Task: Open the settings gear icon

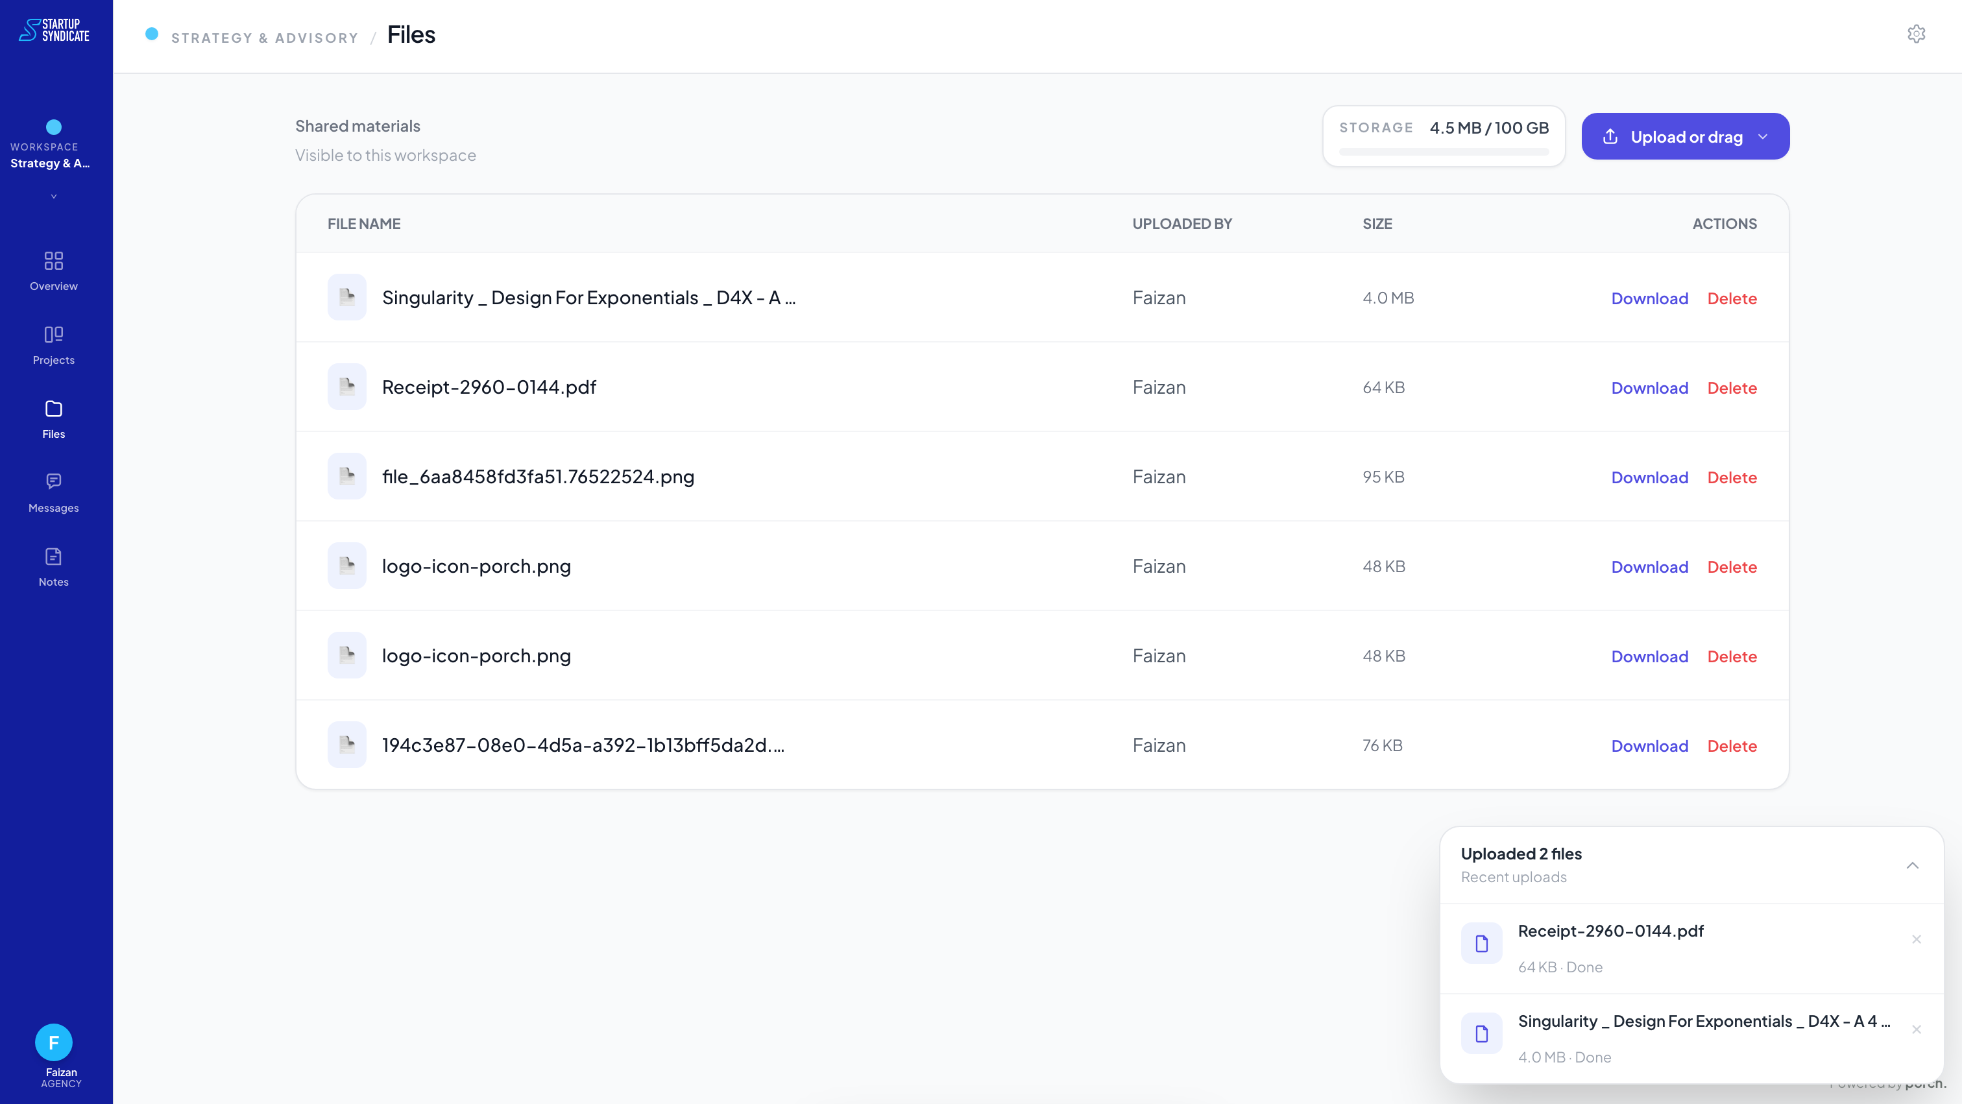Action: tap(1917, 34)
